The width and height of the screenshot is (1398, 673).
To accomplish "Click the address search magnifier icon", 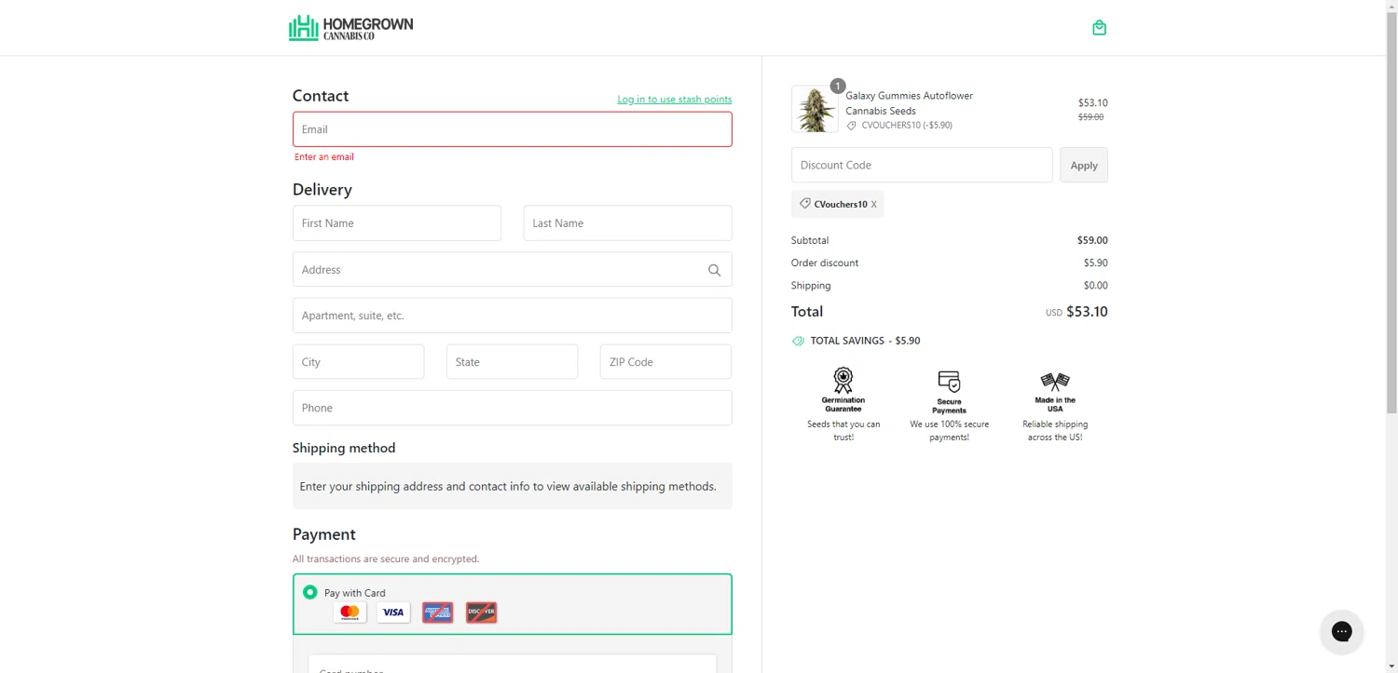I will pos(714,270).
